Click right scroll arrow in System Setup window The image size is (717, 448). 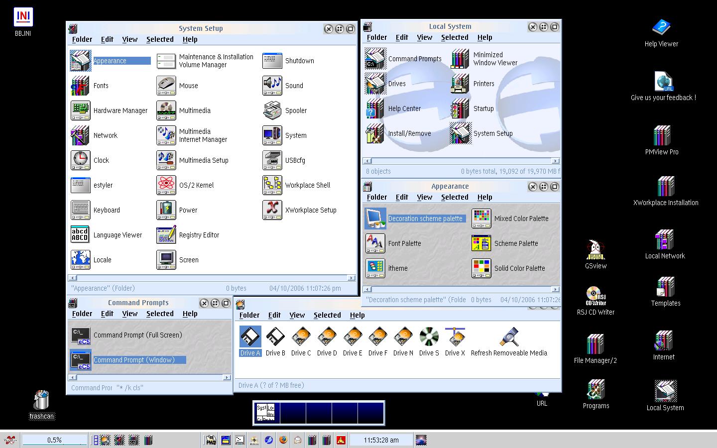351,278
